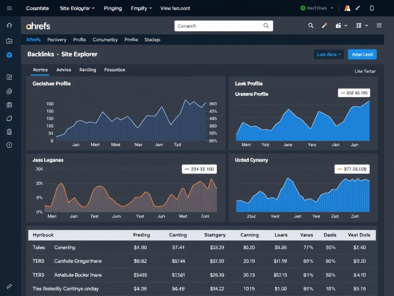Open the header hamburger lines icon

[x=379, y=25]
